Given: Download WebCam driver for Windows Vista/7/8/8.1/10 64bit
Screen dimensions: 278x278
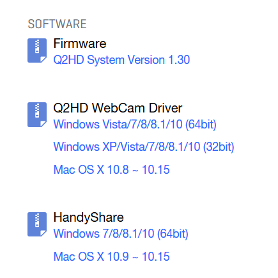Looking at the screenshot, I should [135, 125].
